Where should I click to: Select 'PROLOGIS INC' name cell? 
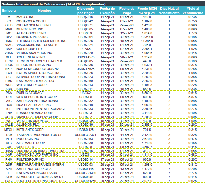(28, 139)
